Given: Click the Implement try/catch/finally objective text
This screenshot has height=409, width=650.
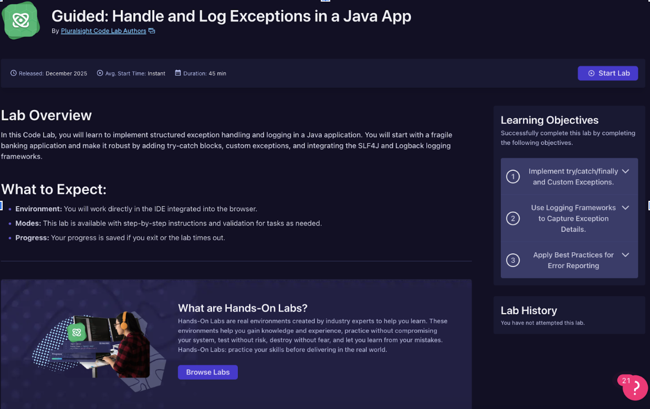Looking at the screenshot, I should click(x=573, y=177).
